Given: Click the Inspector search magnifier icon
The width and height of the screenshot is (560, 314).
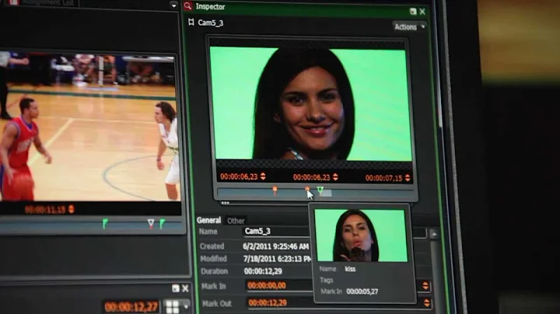Looking at the screenshot, I should tap(188, 6).
